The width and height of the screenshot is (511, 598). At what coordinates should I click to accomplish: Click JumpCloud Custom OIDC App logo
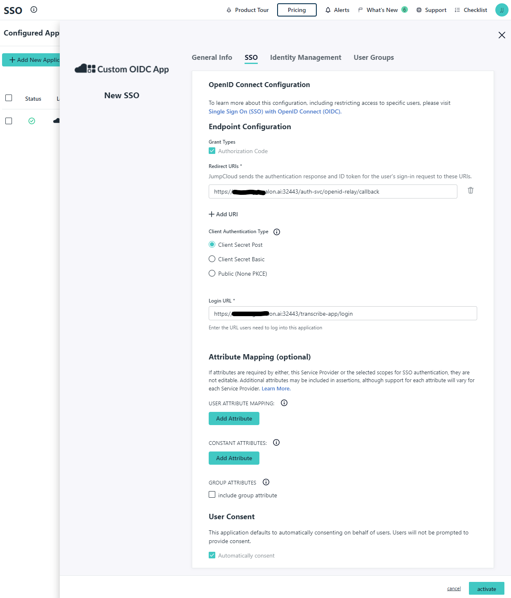point(122,69)
